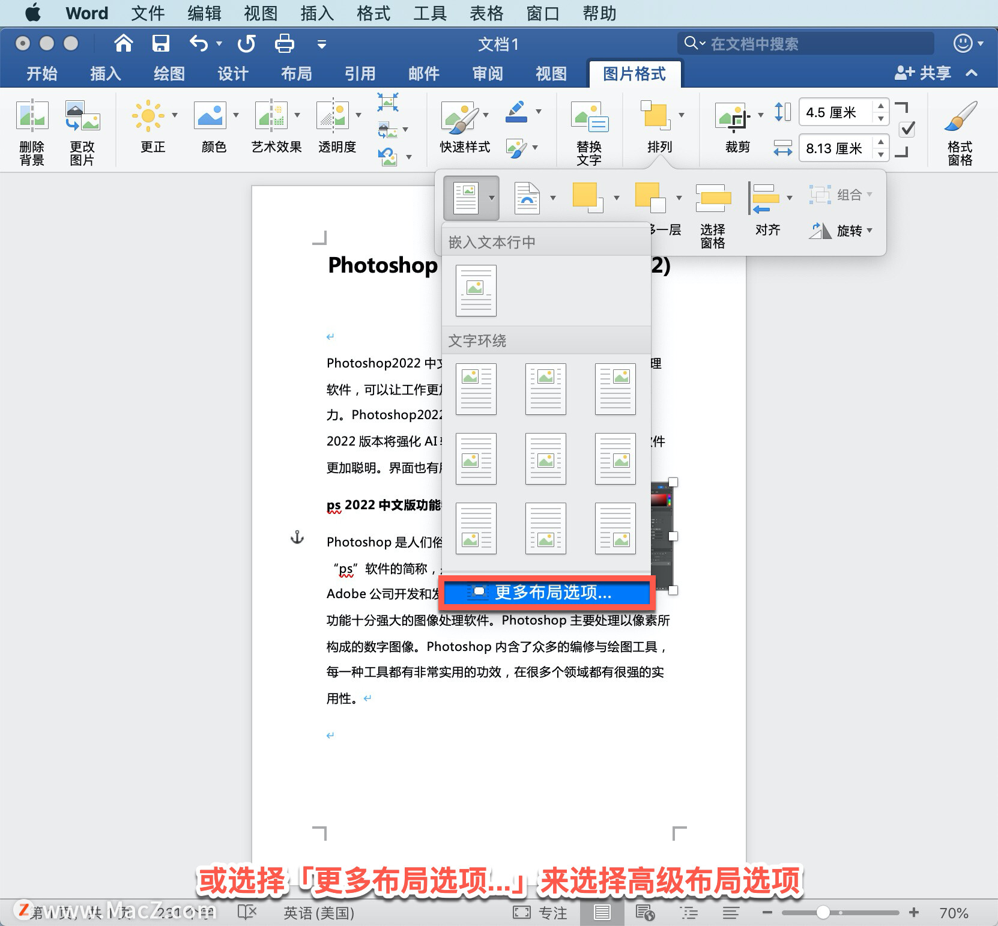Screen dimensions: 998x926
Task: Expand the Transparency dropdown arrow
Action: (358, 115)
